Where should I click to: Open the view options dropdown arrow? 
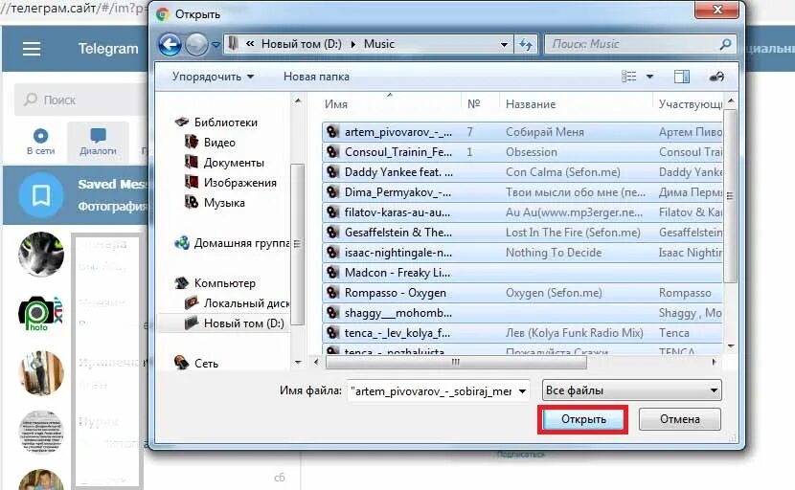649,77
